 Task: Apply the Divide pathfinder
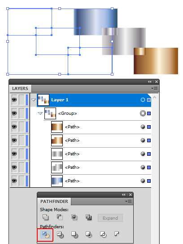click(x=45, y=235)
